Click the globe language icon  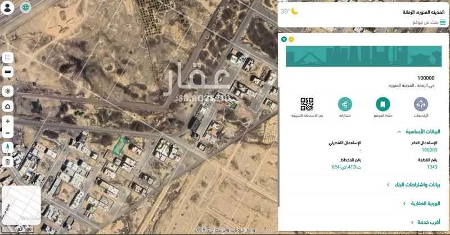(26, 8)
